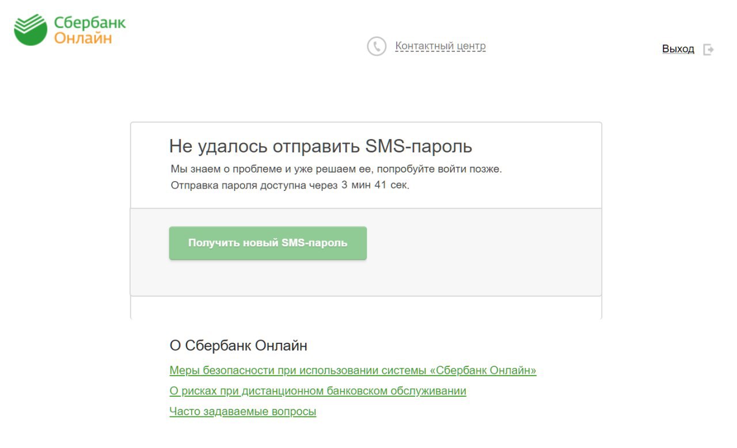Screen dimensions: 737x448
Task: Click the gray panel beside the SMS button
Action: 484,252
